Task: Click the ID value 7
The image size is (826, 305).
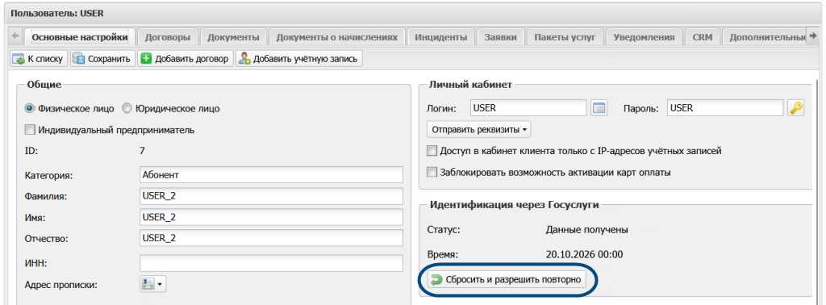Action: click(142, 151)
